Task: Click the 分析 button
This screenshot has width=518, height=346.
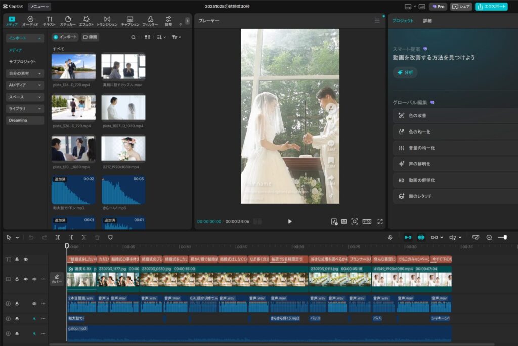Action: (405, 72)
